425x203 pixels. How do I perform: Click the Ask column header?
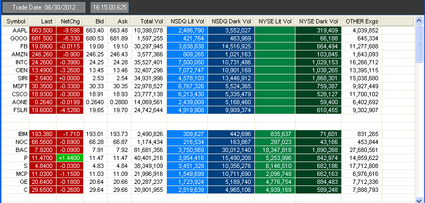(x=119, y=21)
